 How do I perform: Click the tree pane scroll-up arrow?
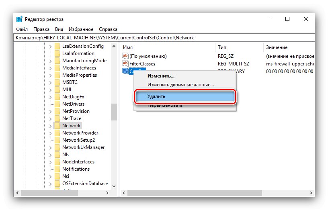click(114, 46)
